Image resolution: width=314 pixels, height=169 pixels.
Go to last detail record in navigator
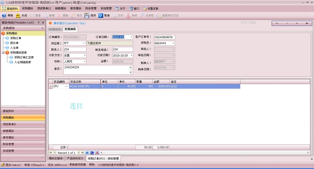(82, 153)
